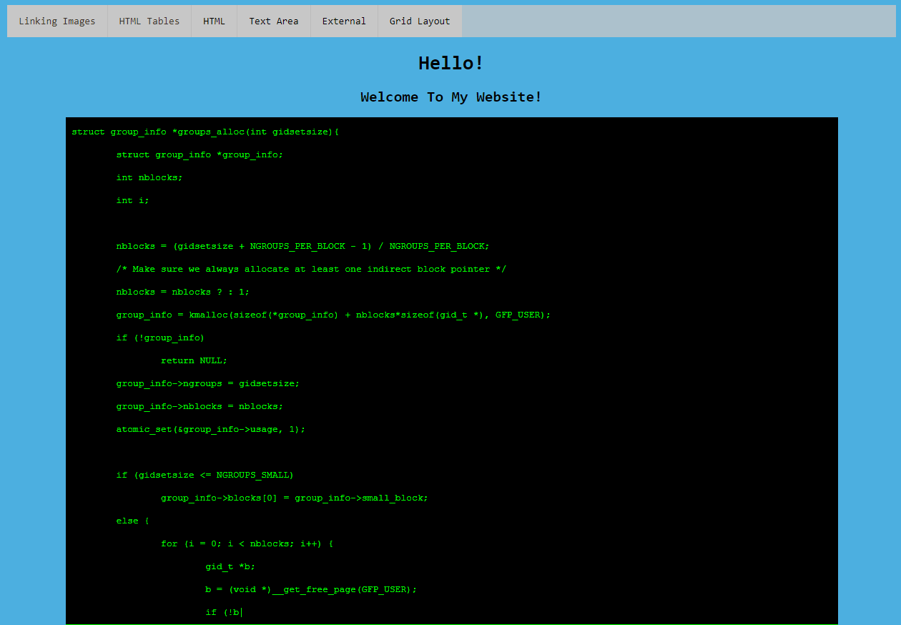Select the HTML nav item
Viewport: 901px width, 625px height.
click(x=214, y=21)
